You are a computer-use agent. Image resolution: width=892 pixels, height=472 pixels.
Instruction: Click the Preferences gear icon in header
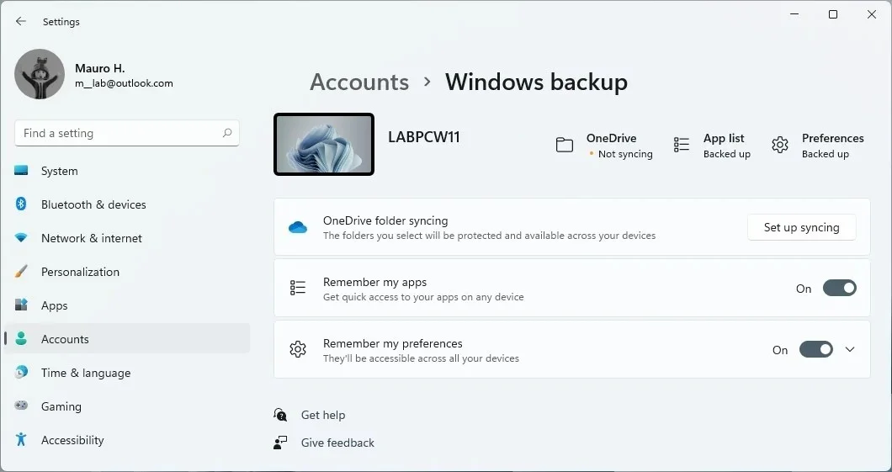(x=780, y=145)
